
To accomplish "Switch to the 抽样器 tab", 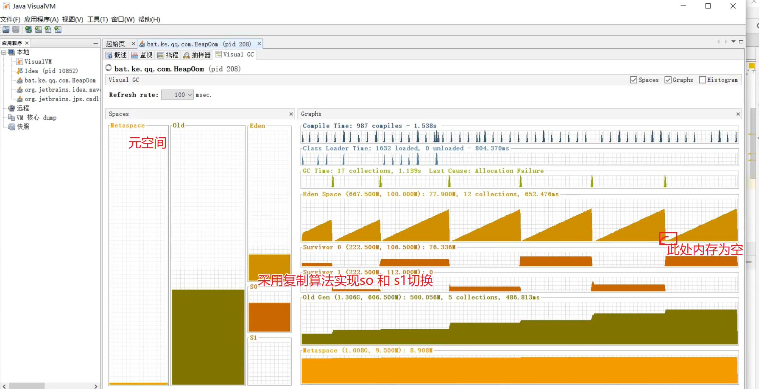I will pos(197,55).
